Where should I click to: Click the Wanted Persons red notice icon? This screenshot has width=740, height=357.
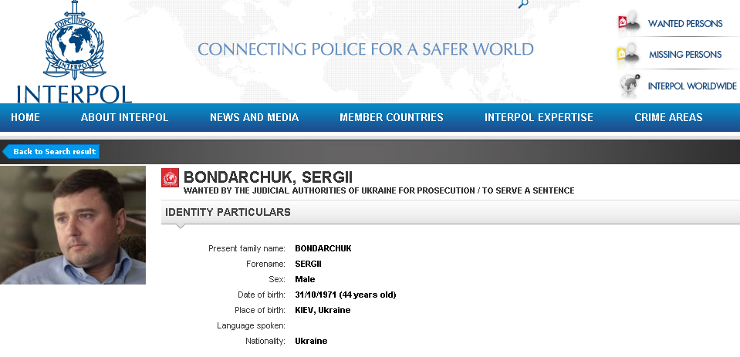[630, 22]
